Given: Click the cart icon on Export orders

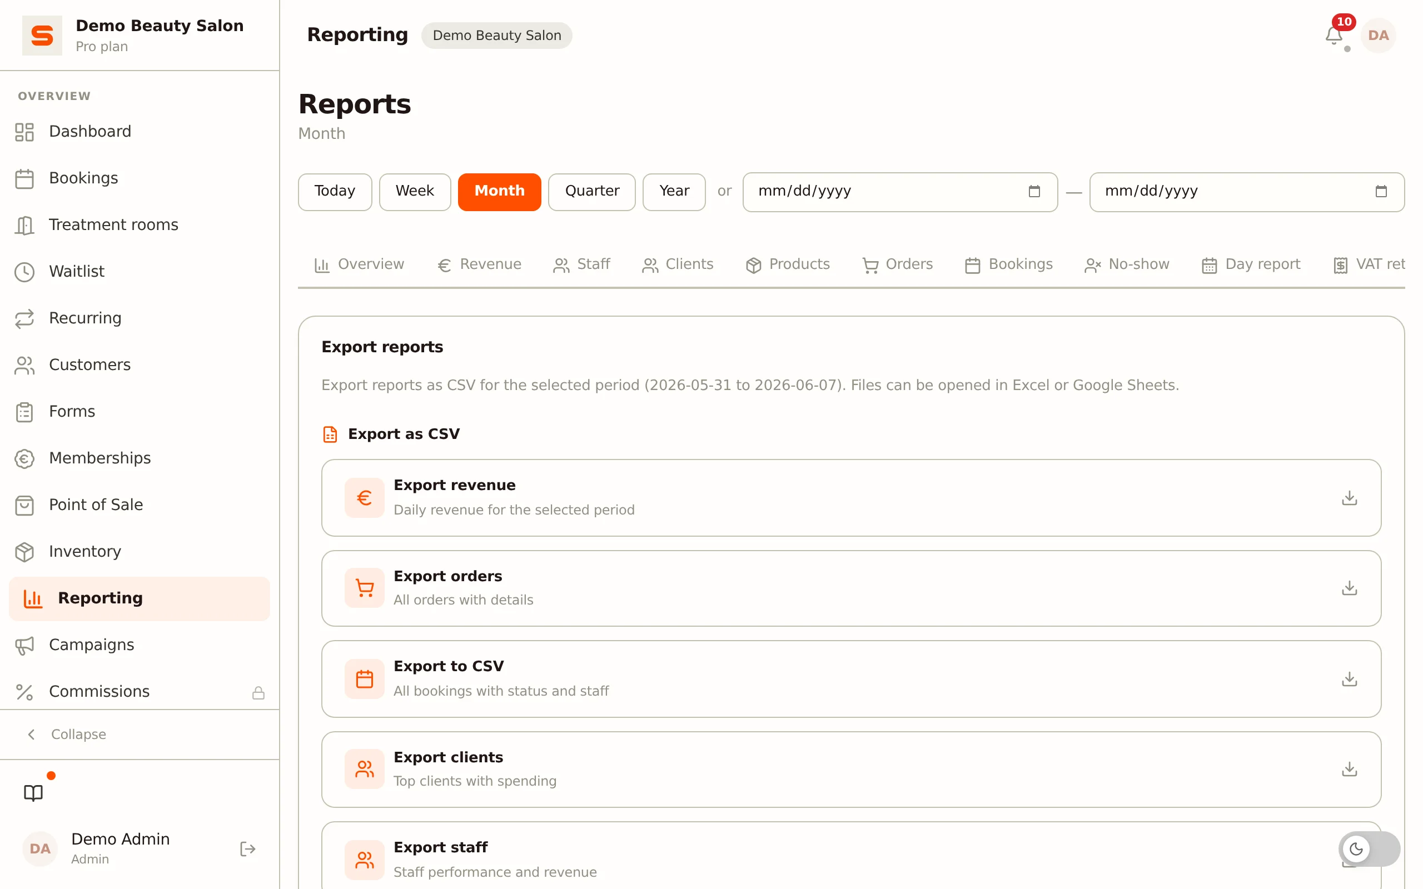Looking at the screenshot, I should click(x=364, y=588).
